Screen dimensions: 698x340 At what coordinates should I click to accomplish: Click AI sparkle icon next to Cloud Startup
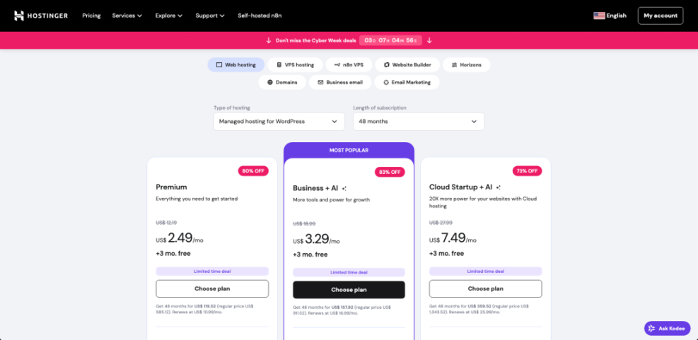tap(498, 187)
